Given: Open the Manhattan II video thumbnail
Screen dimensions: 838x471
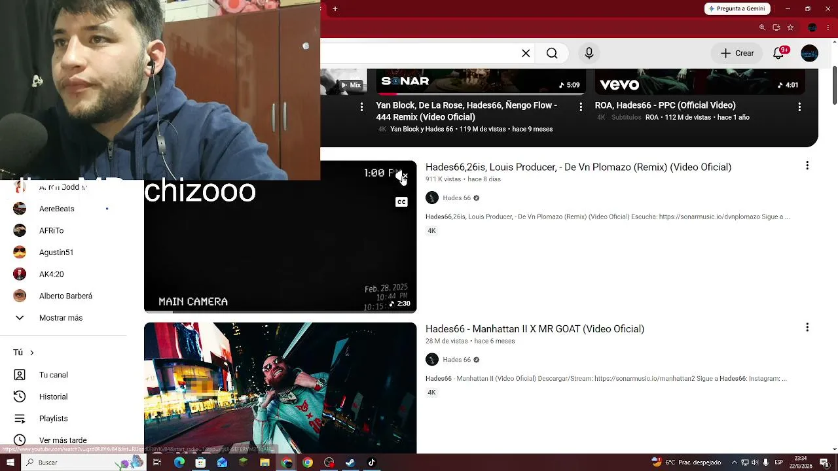Looking at the screenshot, I should [x=280, y=388].
